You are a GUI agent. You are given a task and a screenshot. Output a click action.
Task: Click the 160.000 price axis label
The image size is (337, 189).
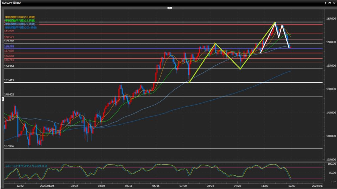[x=329, y=42]
